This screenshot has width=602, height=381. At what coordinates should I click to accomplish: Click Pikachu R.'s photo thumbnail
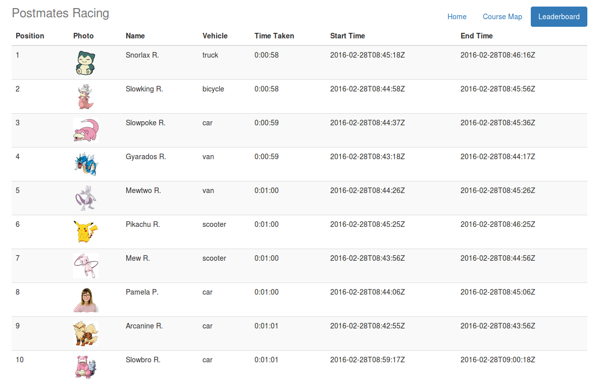coord(86,232)
